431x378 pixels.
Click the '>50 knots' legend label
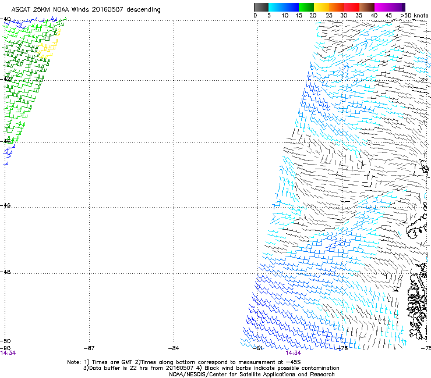pyautogui.click(x=414, y=16)
